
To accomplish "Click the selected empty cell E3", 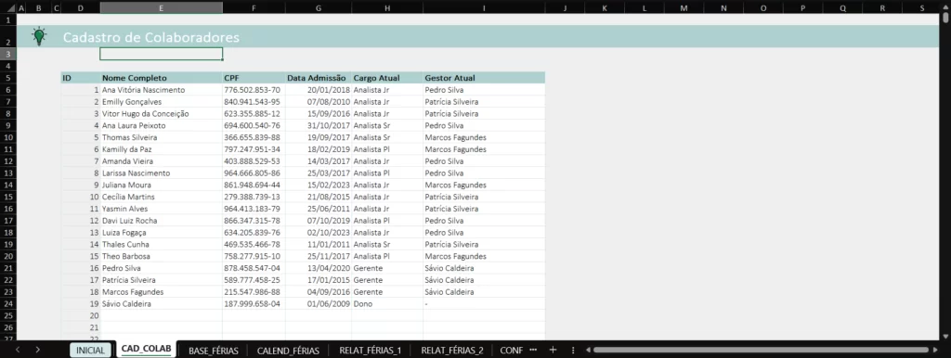I will point(161,54).
